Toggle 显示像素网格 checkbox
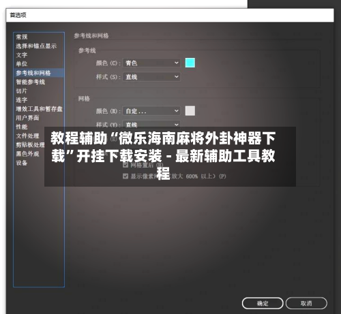 [125, 176]
